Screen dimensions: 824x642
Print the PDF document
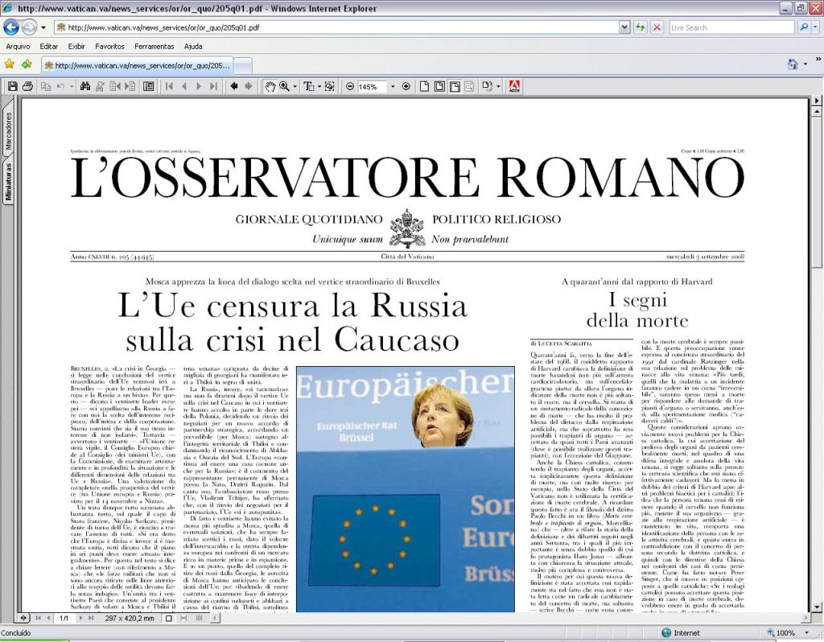(x=28, y=86)
